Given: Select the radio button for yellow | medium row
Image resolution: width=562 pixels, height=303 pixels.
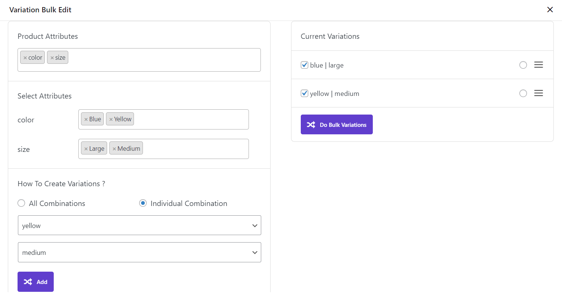Looking at the screenshot, I should coord(523,93).
